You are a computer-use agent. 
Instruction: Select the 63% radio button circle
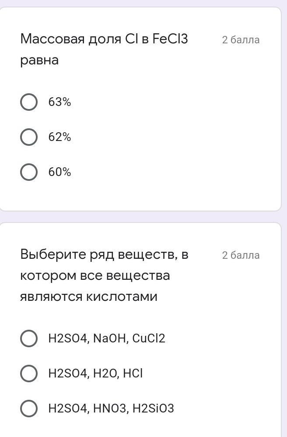[x=29, y=102]
